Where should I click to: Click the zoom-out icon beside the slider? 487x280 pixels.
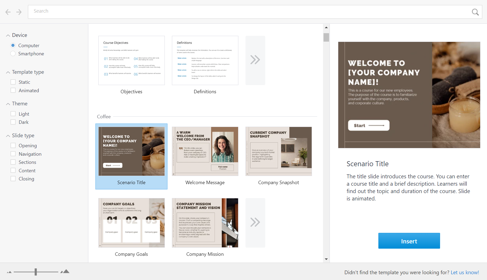(x=9, y=272)
